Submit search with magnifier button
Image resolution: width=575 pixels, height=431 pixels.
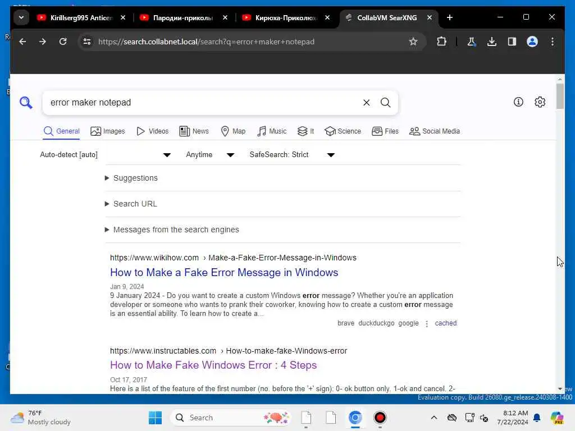pos(385,103)
